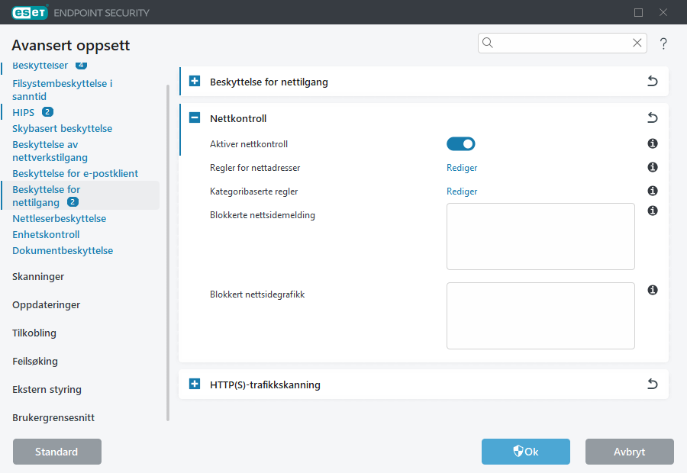Maximize the ESET window
Image resolution: width=687 pixels, height=473 pixels.
pyautogui.click(x=638, y=13)
